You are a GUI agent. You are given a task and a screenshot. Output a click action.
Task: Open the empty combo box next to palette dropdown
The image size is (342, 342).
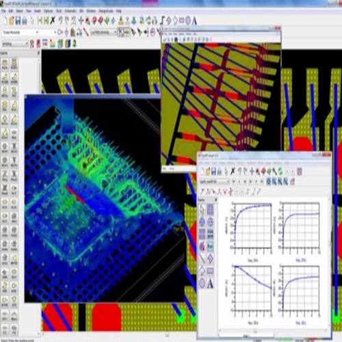(x=48, y=32)
